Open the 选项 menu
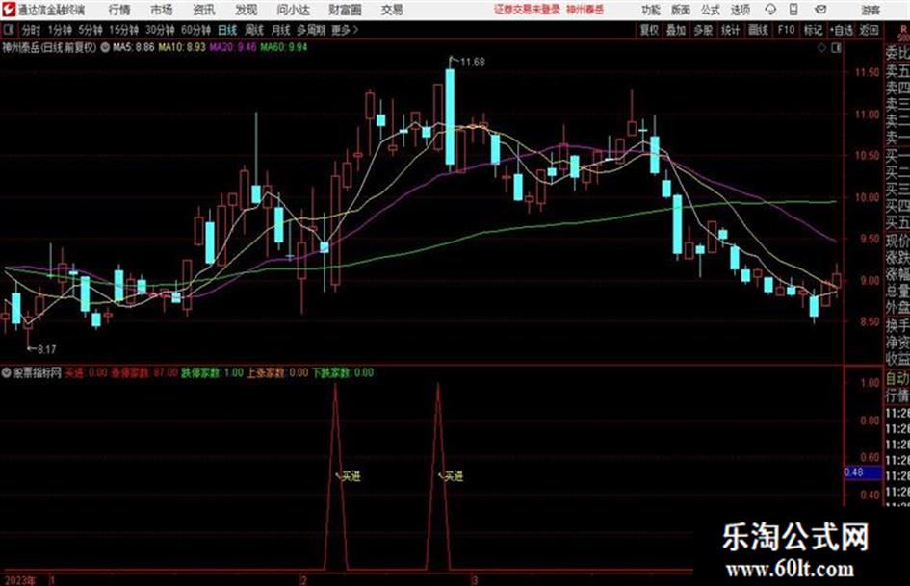 click(x=741, y=10)
